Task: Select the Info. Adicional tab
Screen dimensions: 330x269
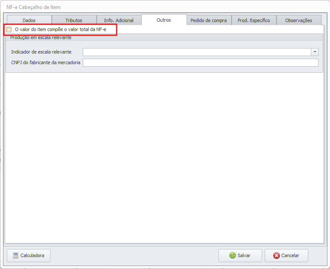Action: pos(119,20)
